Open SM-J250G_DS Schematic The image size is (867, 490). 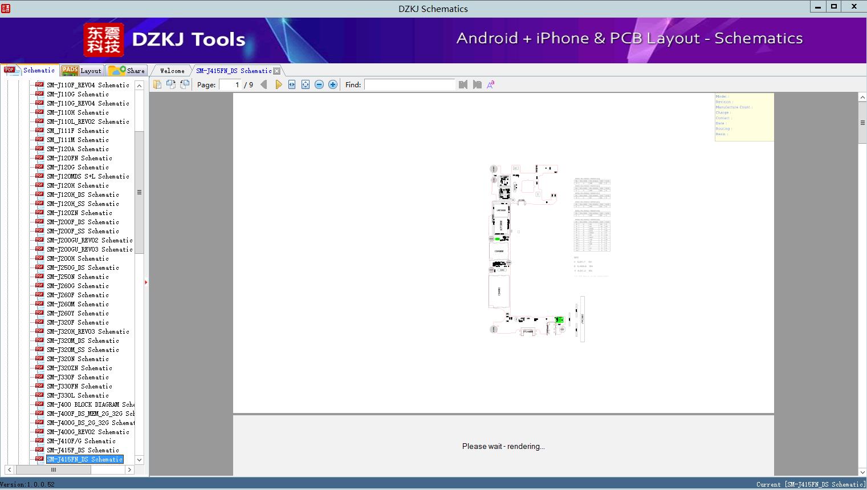[x=83, y=268]
